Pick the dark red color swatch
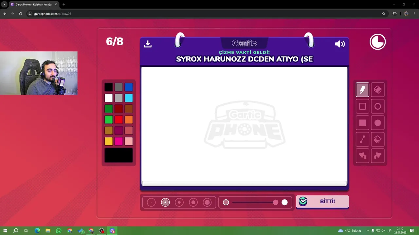Screen dimensions: 419x235 click(119, 109)
